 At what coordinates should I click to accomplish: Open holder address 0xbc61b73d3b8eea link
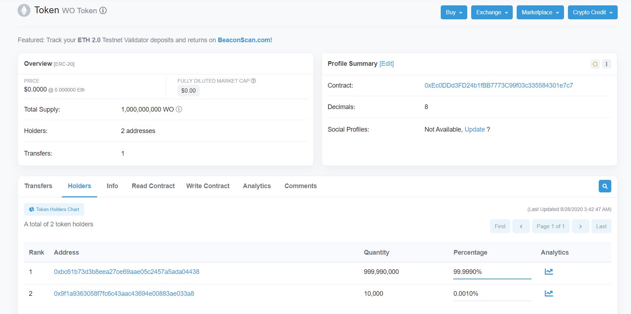click(x=126, y=272)
